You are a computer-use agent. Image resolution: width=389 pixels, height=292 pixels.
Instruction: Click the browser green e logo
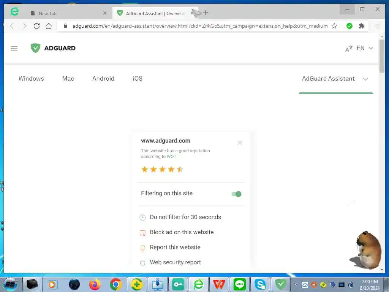click(x=15, y=11)
